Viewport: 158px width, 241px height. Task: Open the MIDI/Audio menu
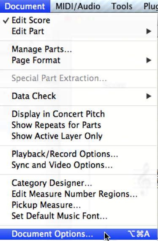click(78, 6)
